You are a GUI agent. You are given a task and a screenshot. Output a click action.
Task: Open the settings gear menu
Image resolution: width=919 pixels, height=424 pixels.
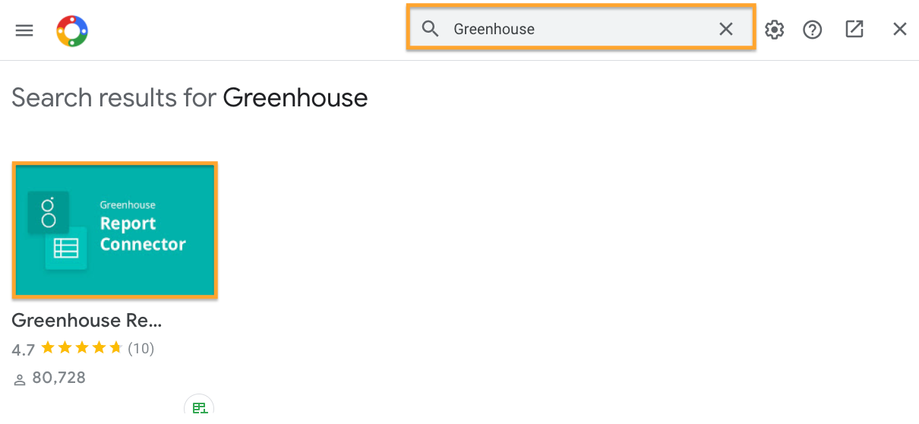pos(774,30)
